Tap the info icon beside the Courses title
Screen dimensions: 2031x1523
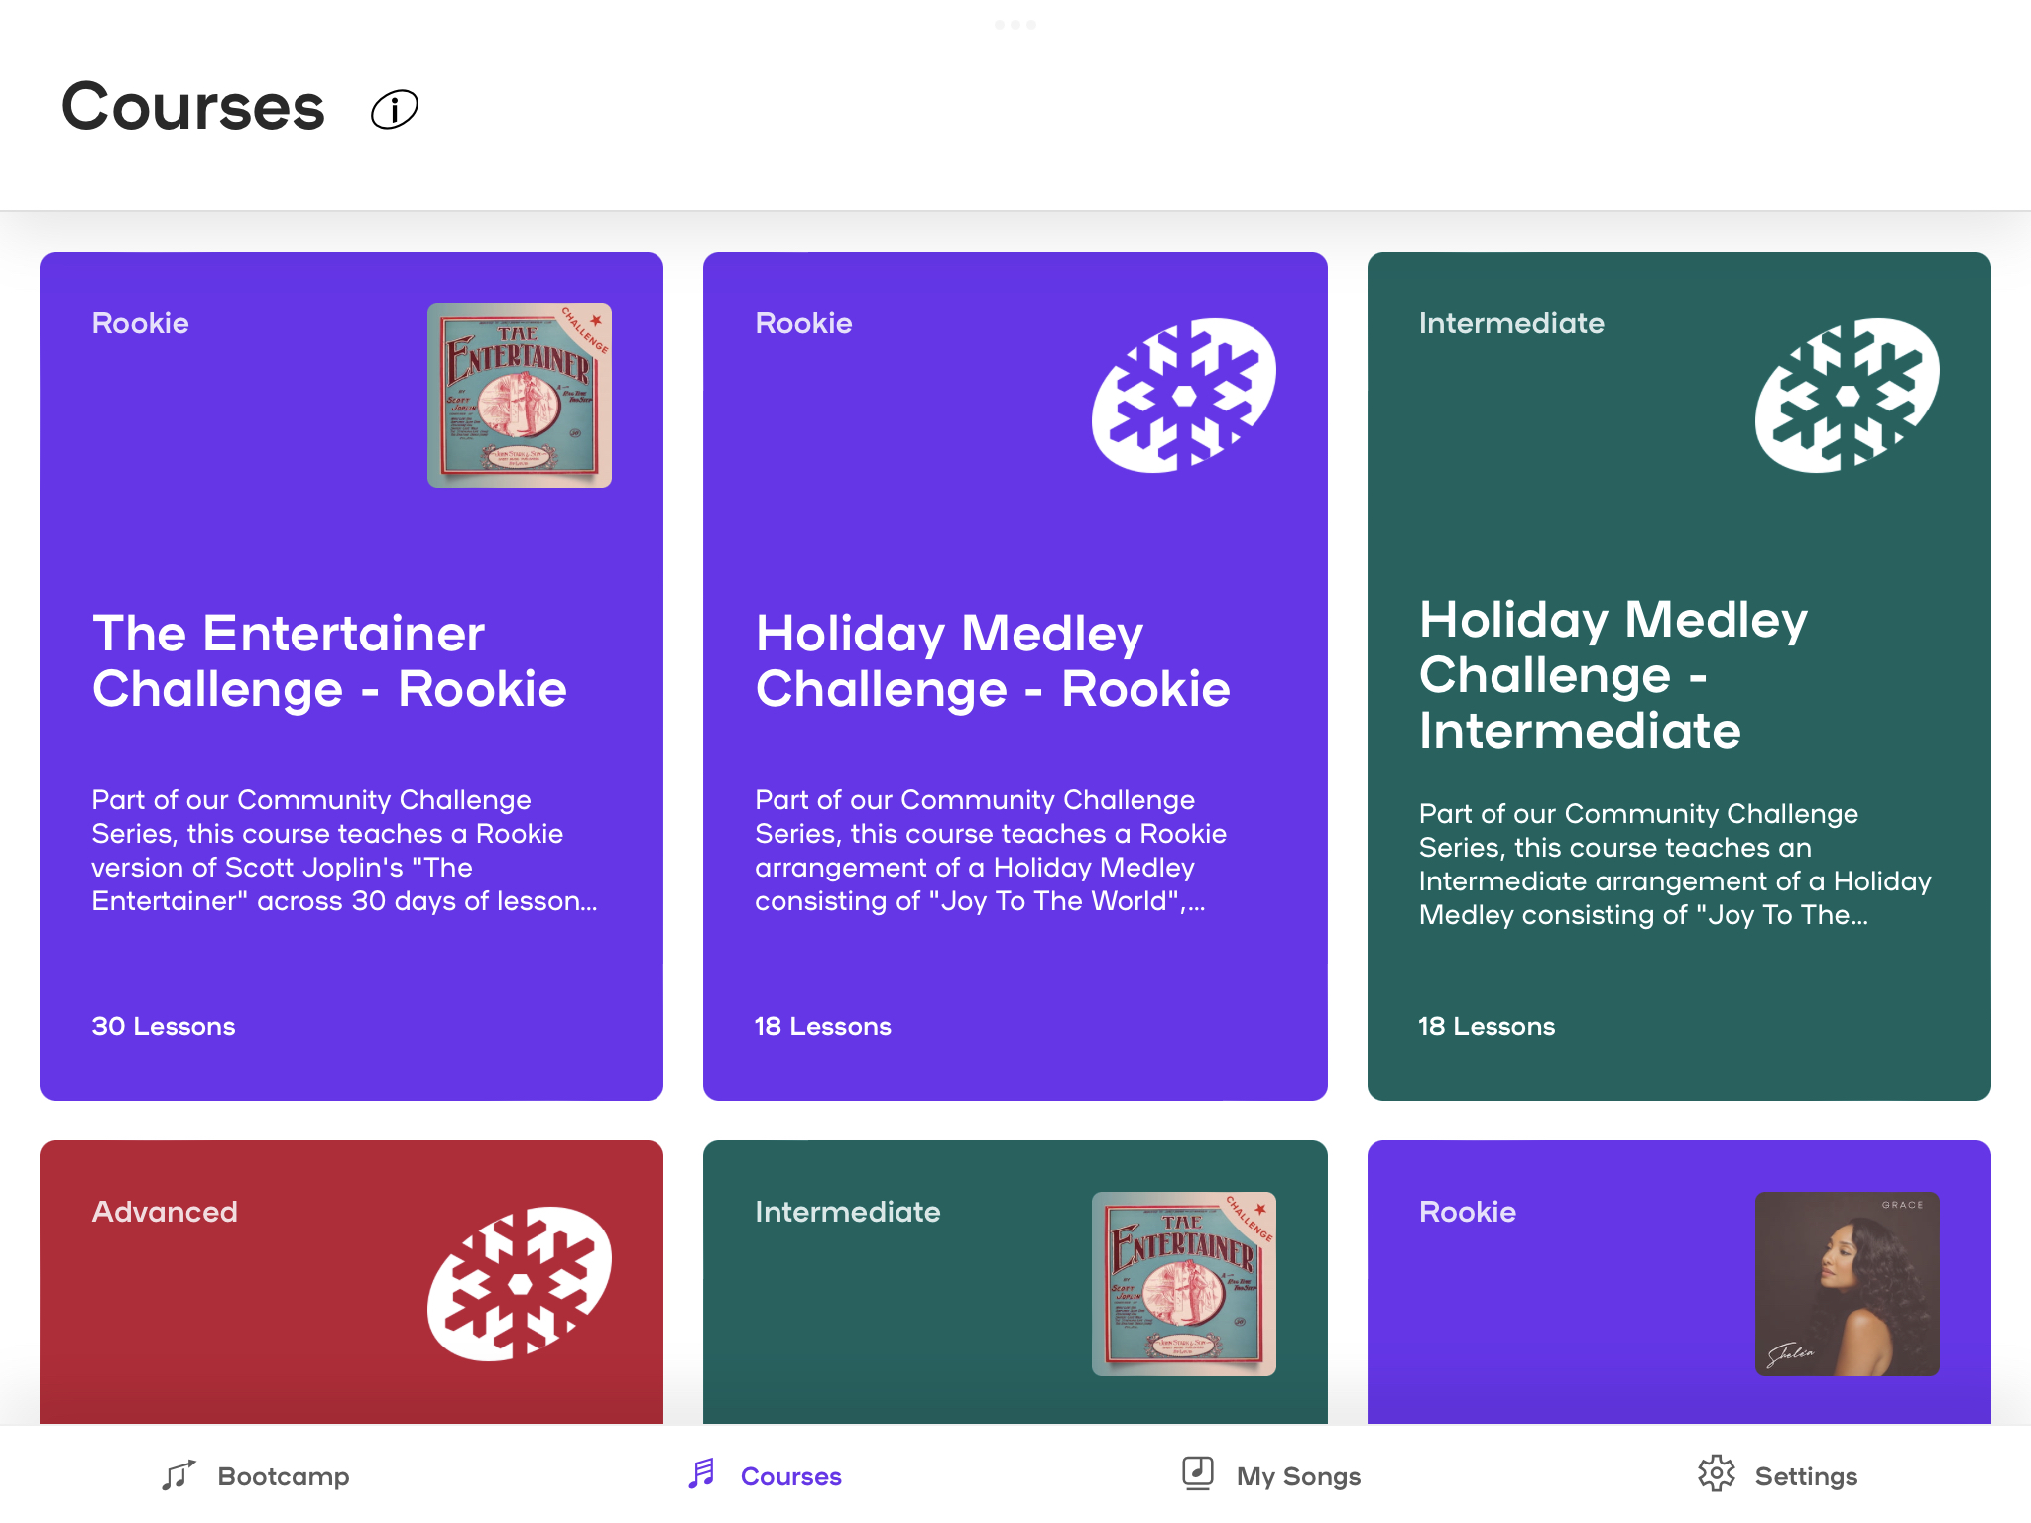click(x=395, y=109)
